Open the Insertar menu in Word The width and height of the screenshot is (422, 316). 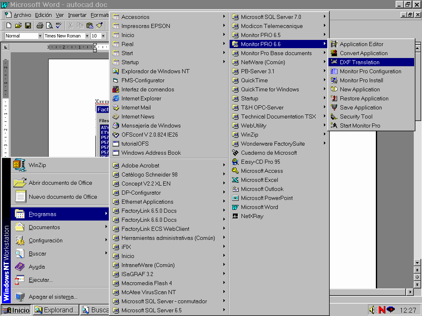tap(77, 15)
